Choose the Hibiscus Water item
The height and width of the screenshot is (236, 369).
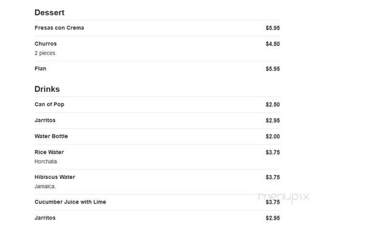pos(55,177)
